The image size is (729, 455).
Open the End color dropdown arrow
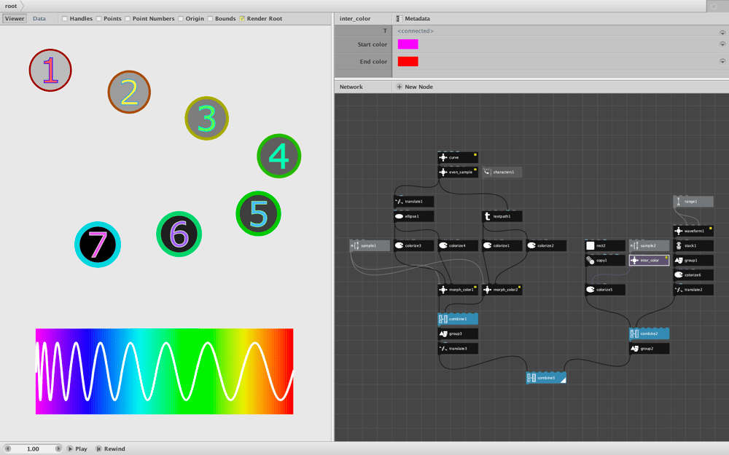[722, 61]
